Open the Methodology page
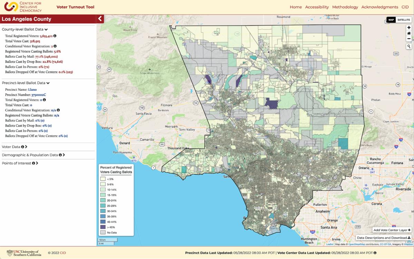 tap(345, 7)
